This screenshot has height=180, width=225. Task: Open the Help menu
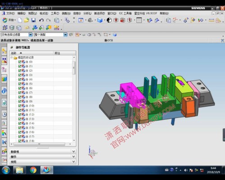[164, 13]
